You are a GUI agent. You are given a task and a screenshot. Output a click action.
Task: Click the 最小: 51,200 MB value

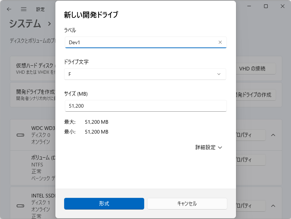[x=97, y=132]
